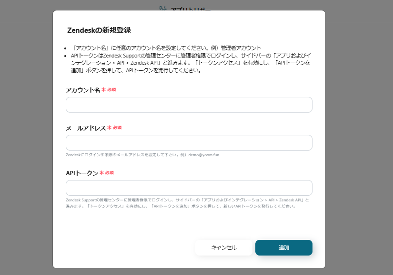Image resolution: width=393 pixels, height=275 pixels.
Task: Click the 追加 button
Action: pyautogui.click(x=284, y=247)
